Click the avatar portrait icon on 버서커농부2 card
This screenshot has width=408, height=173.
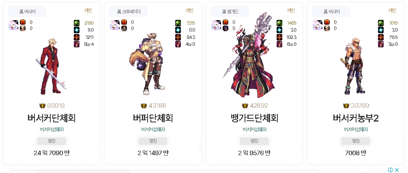(318, 25)
